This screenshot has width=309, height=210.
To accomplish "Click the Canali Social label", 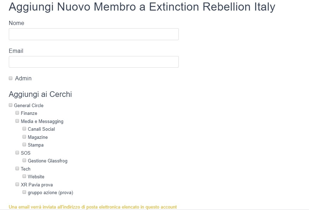I will 41,129.
